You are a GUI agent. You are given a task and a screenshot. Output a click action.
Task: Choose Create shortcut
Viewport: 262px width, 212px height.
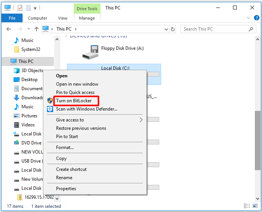[x=95, y=169]
